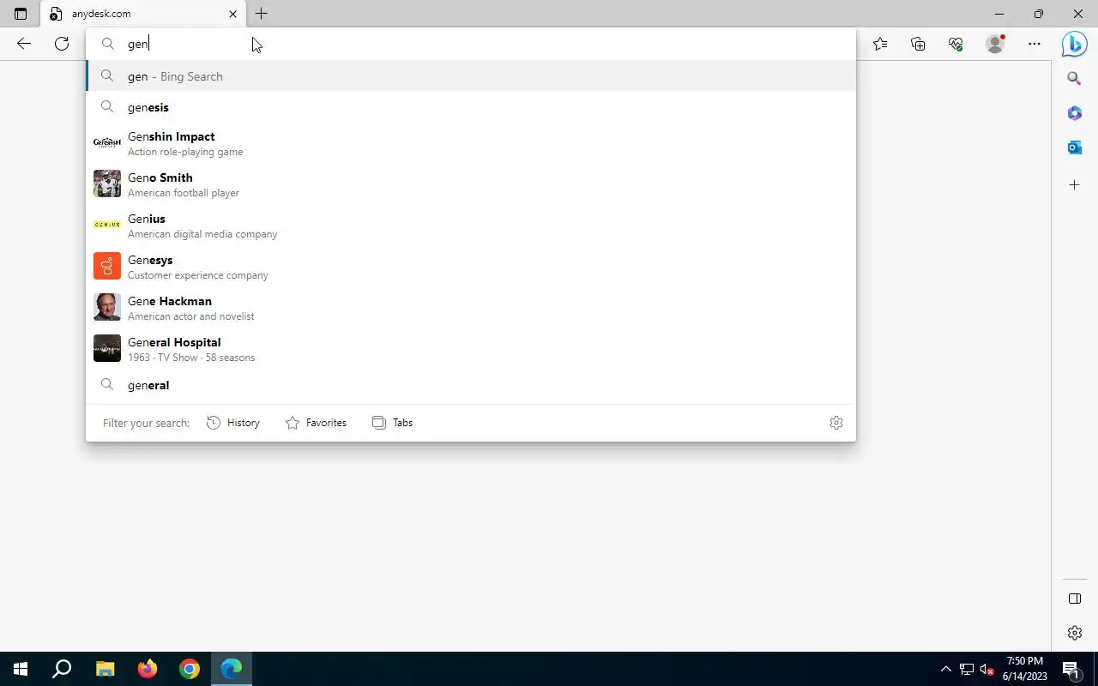
Task: Open address bar suggestion settings gear
Action: pyautogui.click(x=836, y=423)
